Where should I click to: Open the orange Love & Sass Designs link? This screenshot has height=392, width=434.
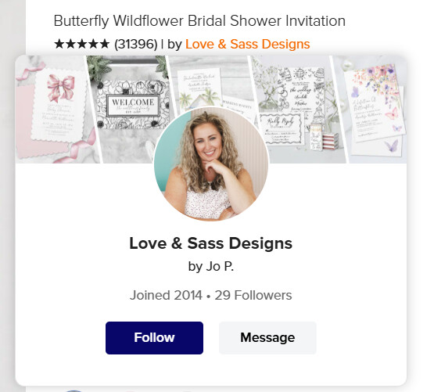(247, 44)
